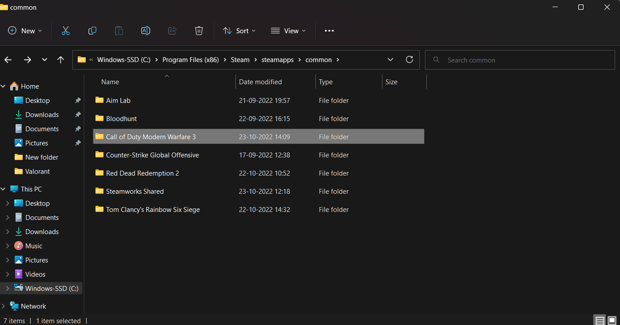
Task: Click the Paste clipboard icon
Action: click(x=119, y=31)
